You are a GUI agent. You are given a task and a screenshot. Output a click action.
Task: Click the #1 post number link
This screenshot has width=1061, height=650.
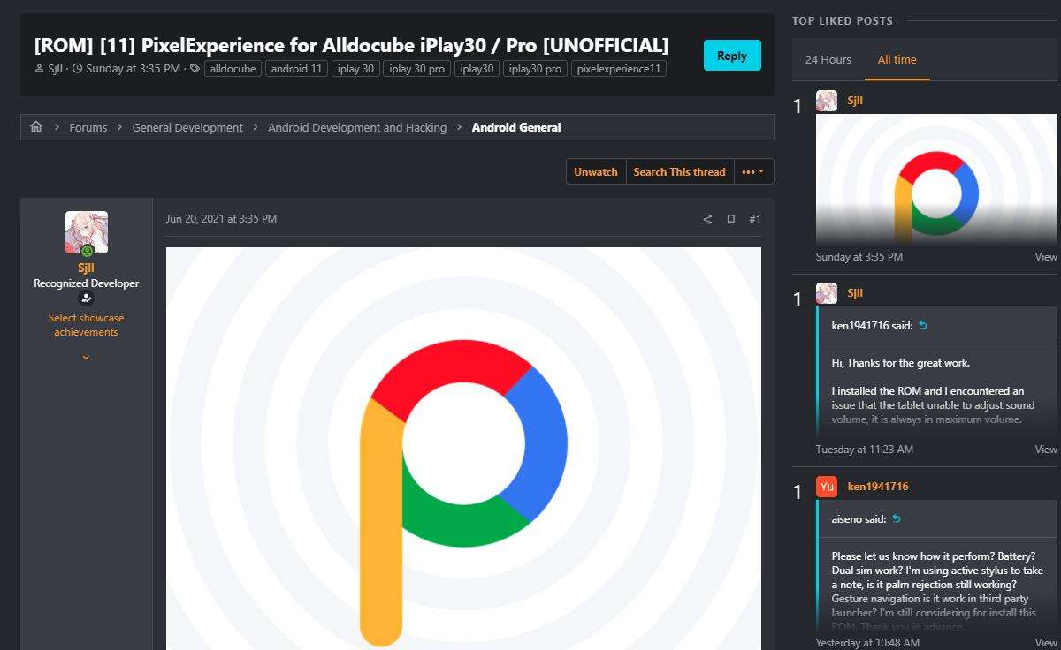[x=754, y=219]
